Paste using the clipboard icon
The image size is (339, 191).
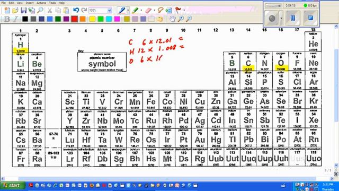coord(66,10)
